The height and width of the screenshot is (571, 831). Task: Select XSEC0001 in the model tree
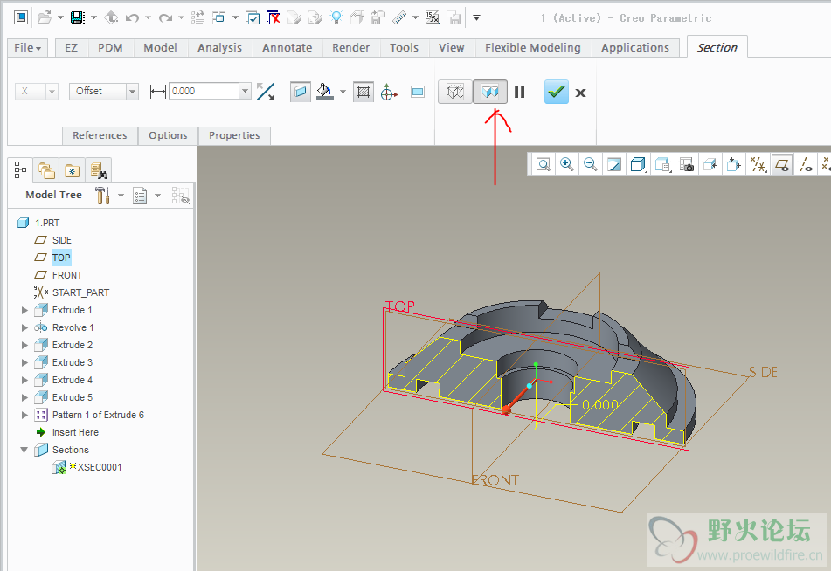(99, 467)
